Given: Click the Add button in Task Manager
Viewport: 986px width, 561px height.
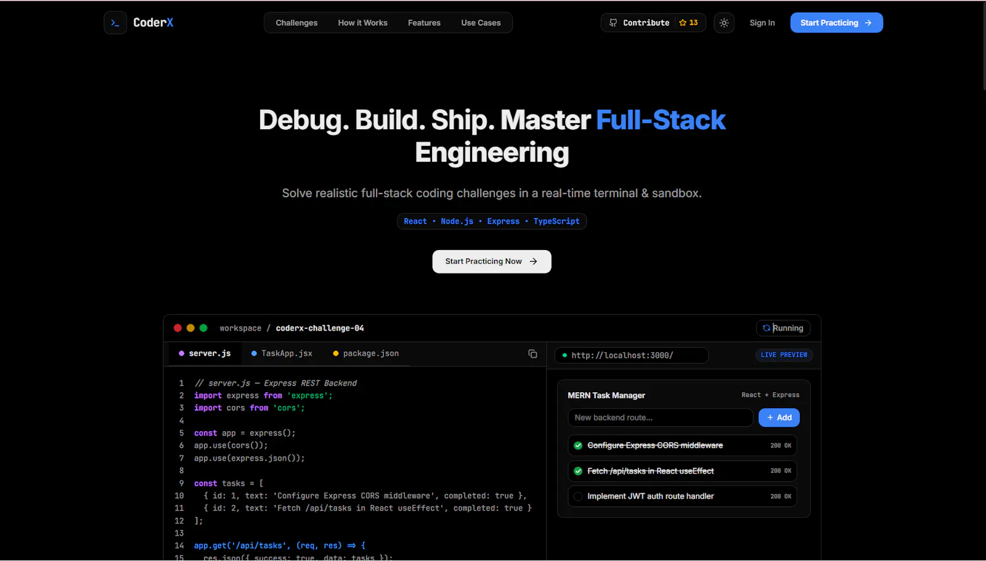Looking at the screenshot, I should click(779, 418).
